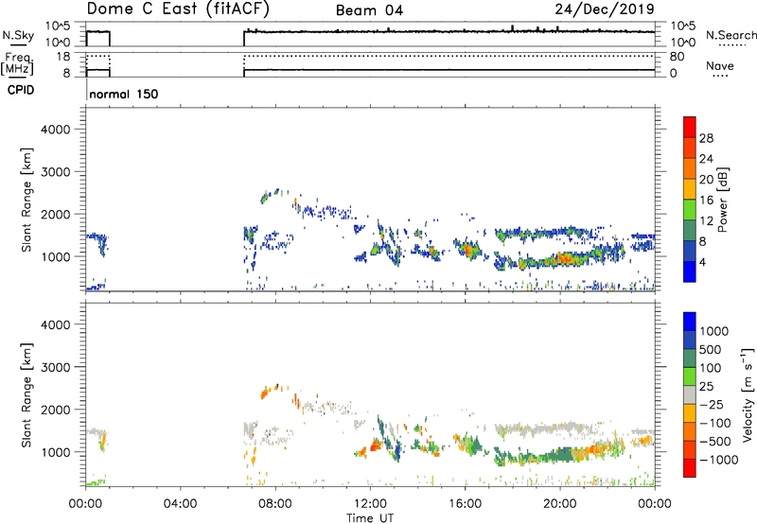The image size is (757, 524).
Task: Click the 'normal 150' CPID text
Action: [x=124, y=94]
